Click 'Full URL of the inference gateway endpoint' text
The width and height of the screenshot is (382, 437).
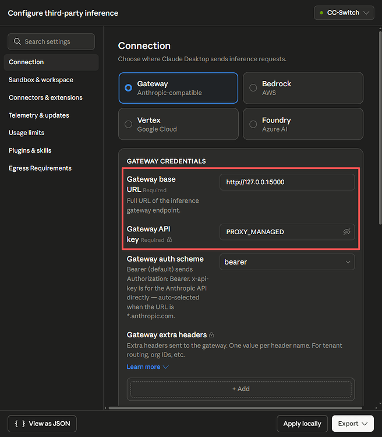tap(162, 206)
